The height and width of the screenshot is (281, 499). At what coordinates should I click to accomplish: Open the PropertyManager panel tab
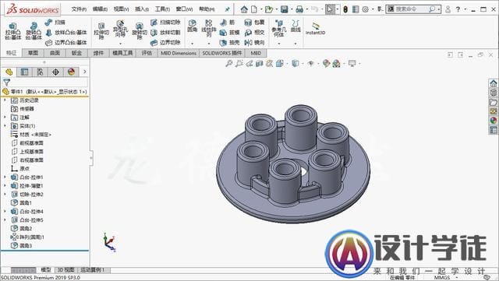click(x=24, y=72)
